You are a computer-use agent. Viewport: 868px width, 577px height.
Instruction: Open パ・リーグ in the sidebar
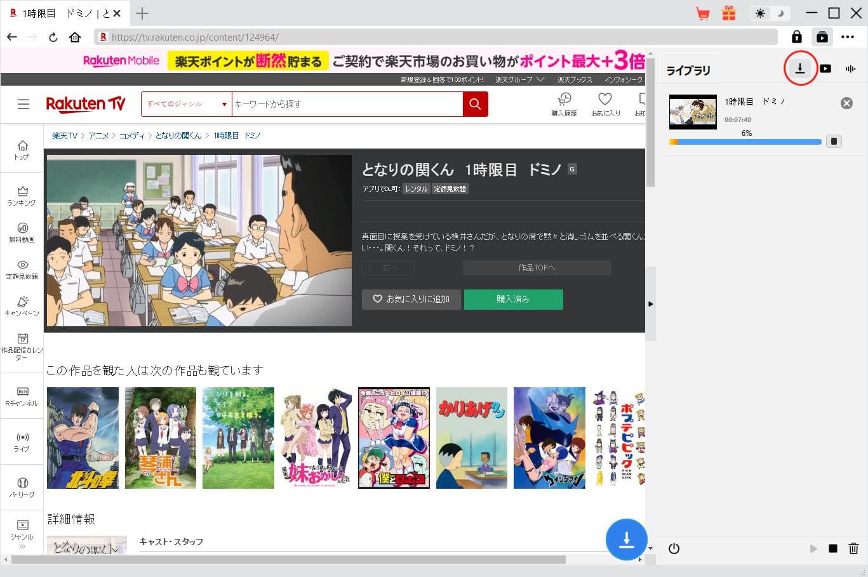pos(22,487)
